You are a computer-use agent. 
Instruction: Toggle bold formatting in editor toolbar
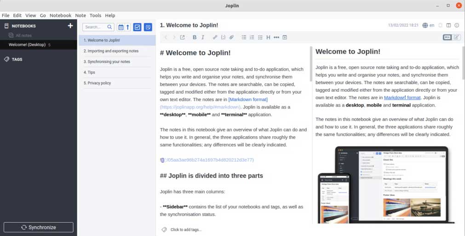(x=195, y=37)
